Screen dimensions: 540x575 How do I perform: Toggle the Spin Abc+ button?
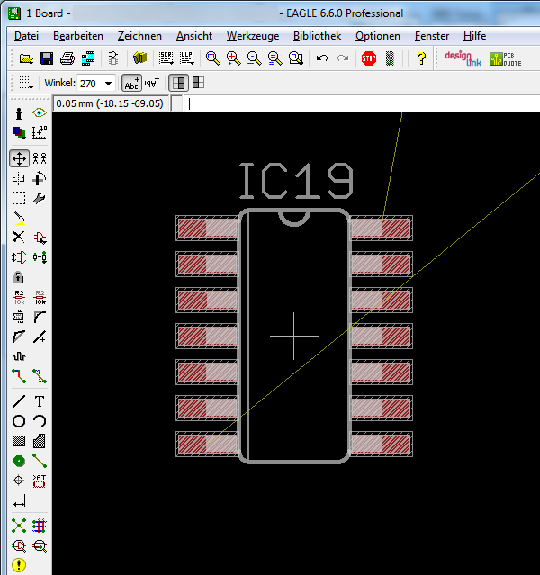point(131,83)
